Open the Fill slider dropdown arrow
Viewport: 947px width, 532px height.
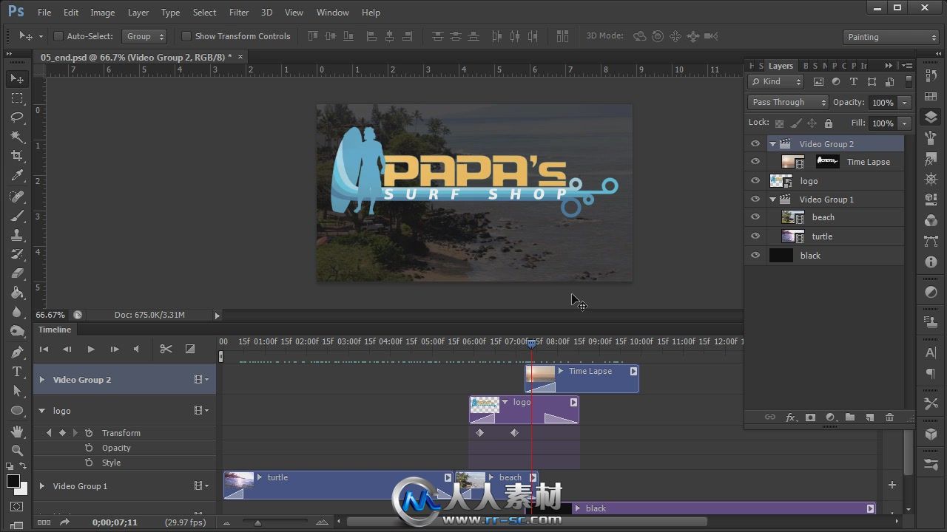[x=905, y=123]
